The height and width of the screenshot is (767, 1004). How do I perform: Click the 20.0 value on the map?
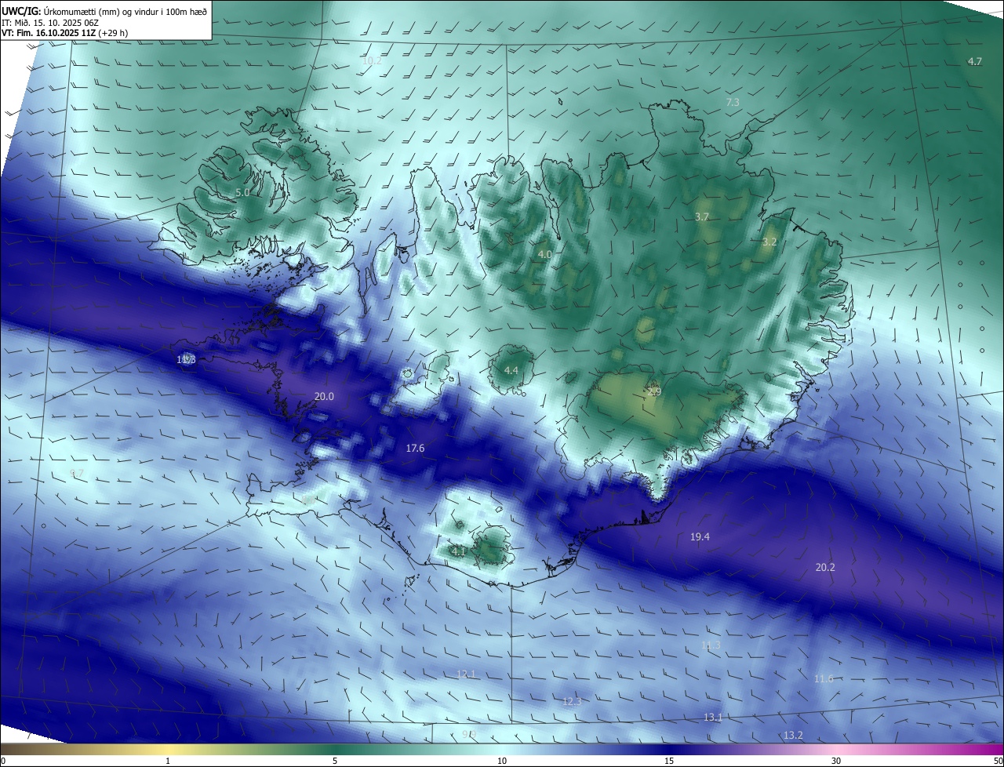[x=324, y=397]
